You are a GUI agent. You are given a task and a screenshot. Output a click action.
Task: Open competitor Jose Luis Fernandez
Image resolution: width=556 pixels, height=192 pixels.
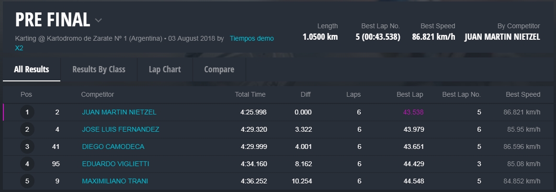pos(121,130)
